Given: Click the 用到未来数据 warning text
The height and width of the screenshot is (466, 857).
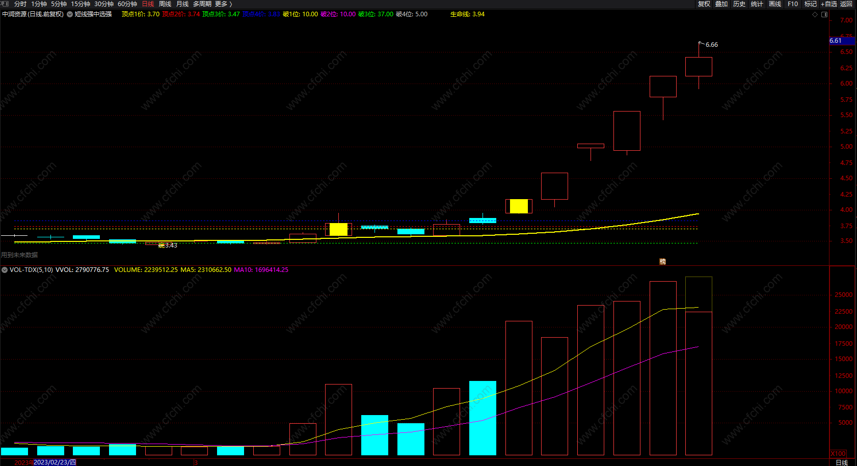Looking at the screenshot, I should 19,255.
